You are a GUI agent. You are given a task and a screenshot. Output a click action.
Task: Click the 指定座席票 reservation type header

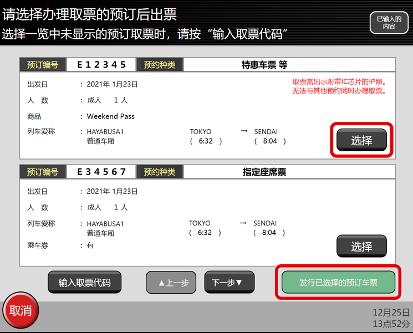(x=264, y=172)
